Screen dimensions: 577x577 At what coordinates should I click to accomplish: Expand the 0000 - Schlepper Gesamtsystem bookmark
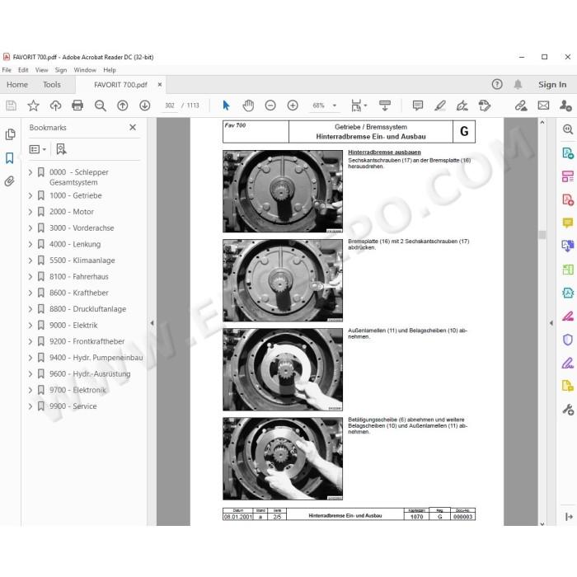coord(30,171)
